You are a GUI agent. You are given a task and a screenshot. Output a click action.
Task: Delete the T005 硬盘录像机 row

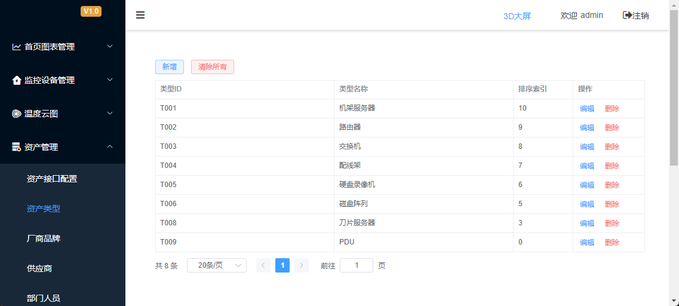point(612,185)
